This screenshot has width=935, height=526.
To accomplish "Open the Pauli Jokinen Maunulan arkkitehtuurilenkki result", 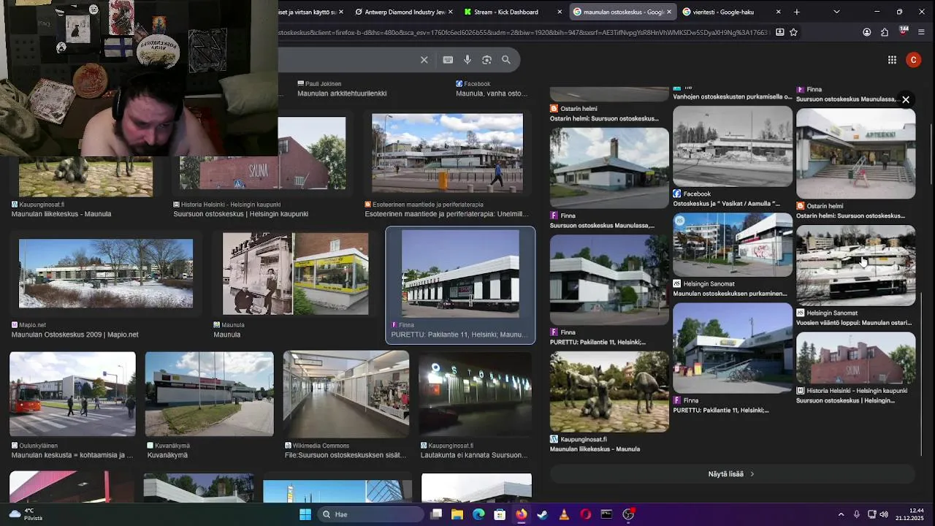I will (342, 94).
